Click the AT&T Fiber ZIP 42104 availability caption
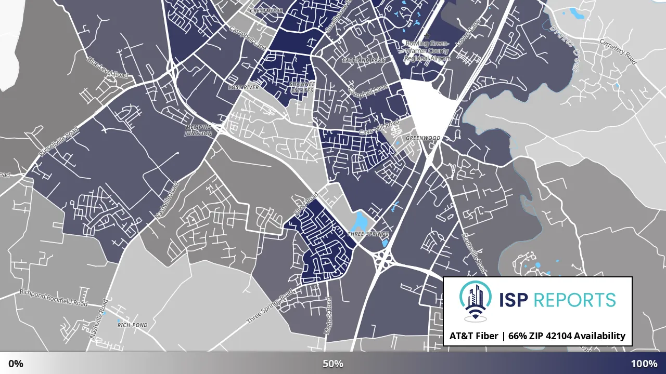Screen dimensions: 666x374 [537, 336]
